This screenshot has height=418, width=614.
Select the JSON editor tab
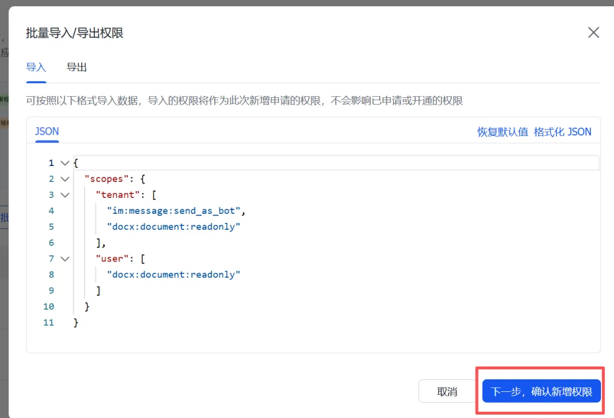click(47, 131)
